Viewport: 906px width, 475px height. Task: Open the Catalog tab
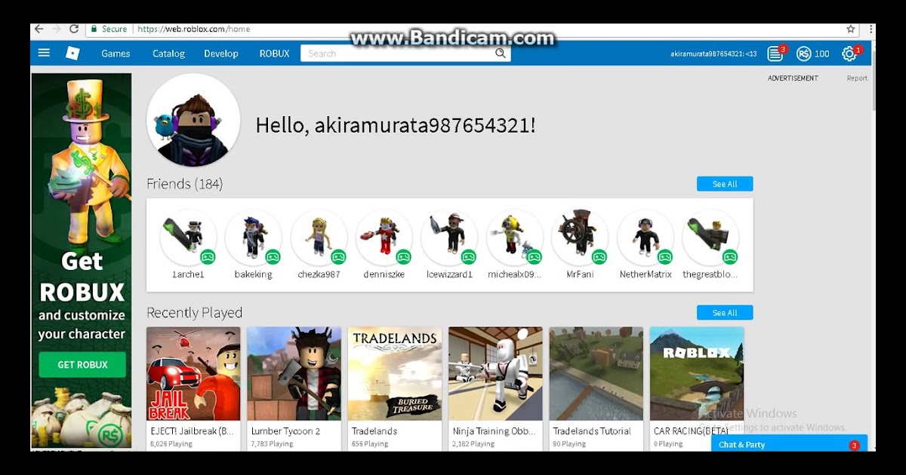(168, 54)
